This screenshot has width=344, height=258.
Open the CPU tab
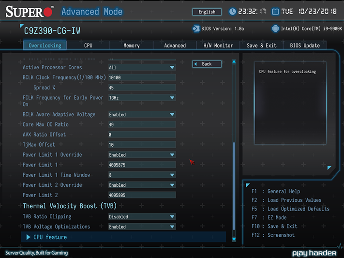(x=88, y=46)
